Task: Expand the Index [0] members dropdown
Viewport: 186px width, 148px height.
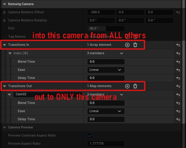Action: (x=122, y=53)
